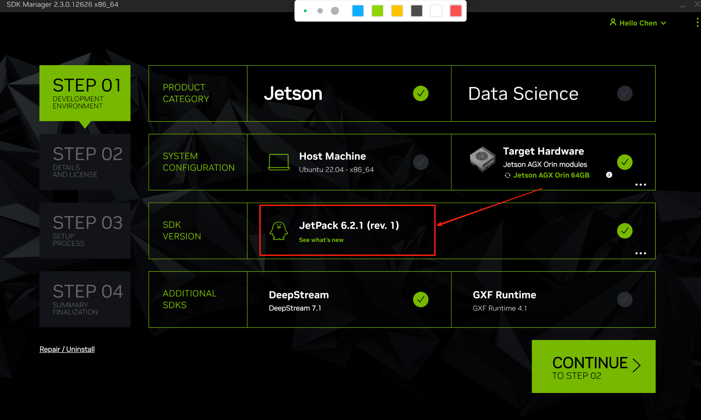Click the refresh icon beside Jetson AGX Orin 64GB
Image resolution: width=701 pixels, height=420 pixels.
coord(507,175)
